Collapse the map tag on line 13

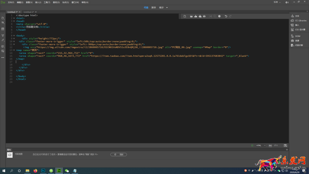coord(14,50)
